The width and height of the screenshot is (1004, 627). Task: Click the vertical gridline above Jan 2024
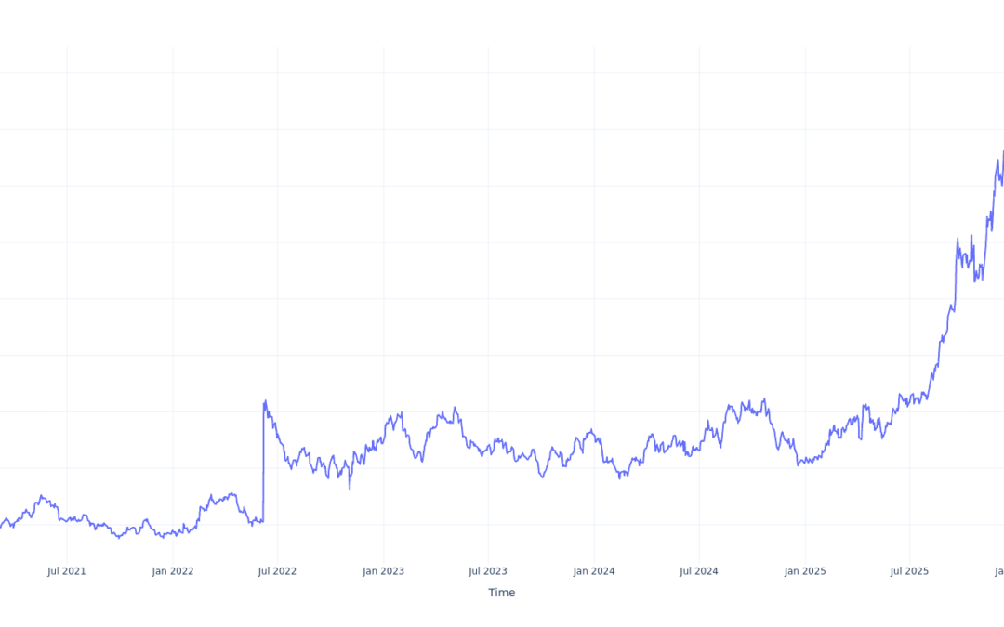[x=594, y=279]
